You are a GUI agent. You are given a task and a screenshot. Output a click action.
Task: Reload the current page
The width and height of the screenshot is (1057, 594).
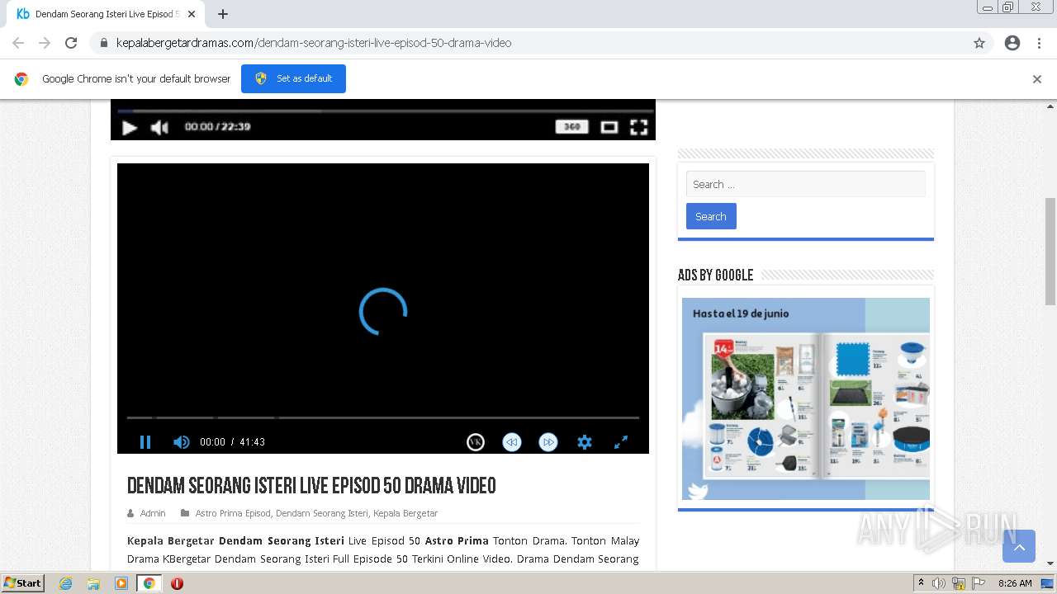71,43
